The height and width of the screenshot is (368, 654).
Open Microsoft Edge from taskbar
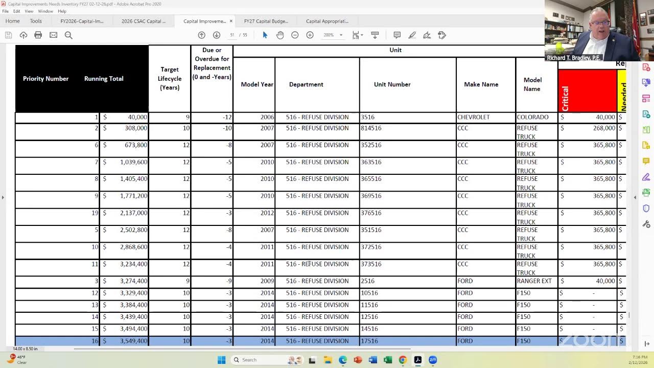(x=342, y=360)
